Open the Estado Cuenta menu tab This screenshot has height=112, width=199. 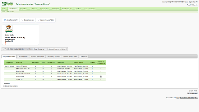tap(67, 9)
